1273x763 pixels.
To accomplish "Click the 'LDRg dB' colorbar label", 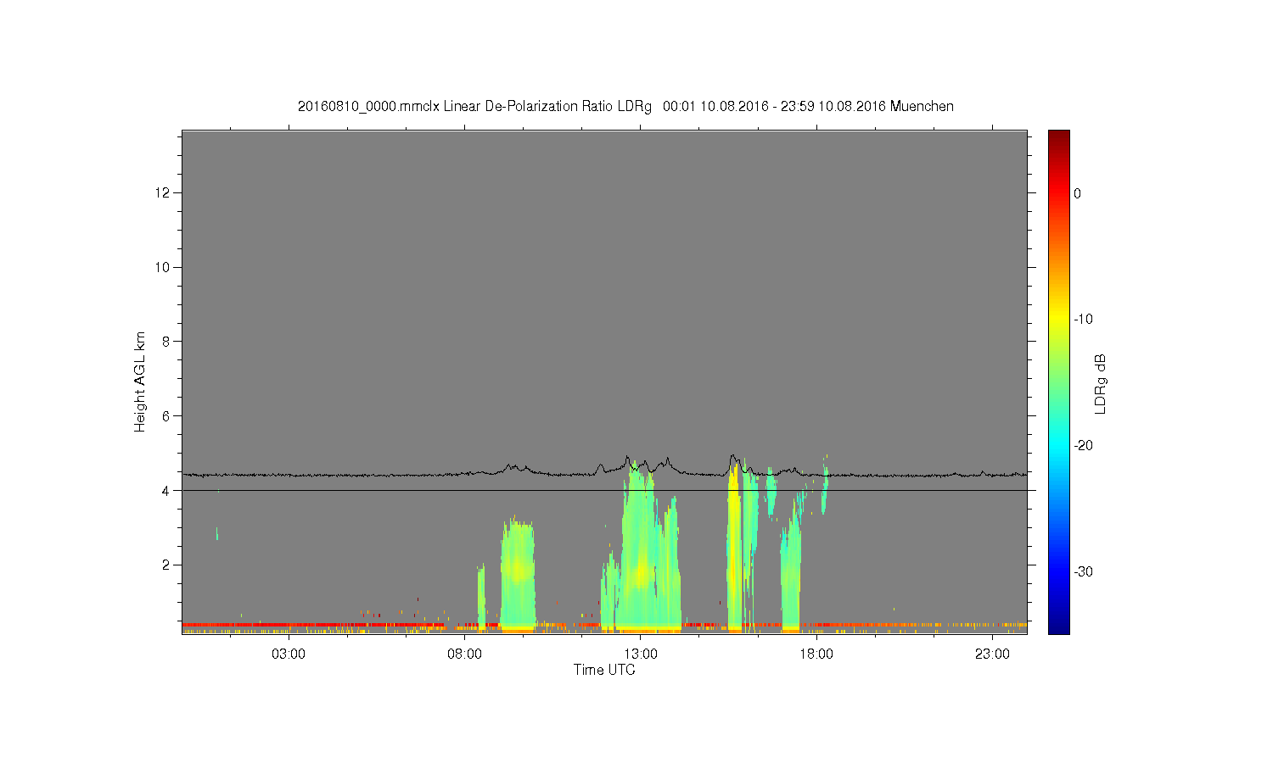I will [x=1101, y=383].
